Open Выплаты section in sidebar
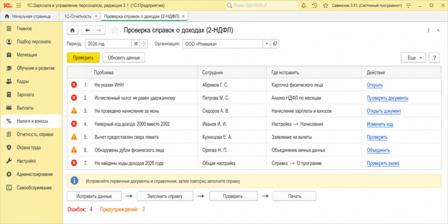Screen dimensions: 448x224 point(31,108)
